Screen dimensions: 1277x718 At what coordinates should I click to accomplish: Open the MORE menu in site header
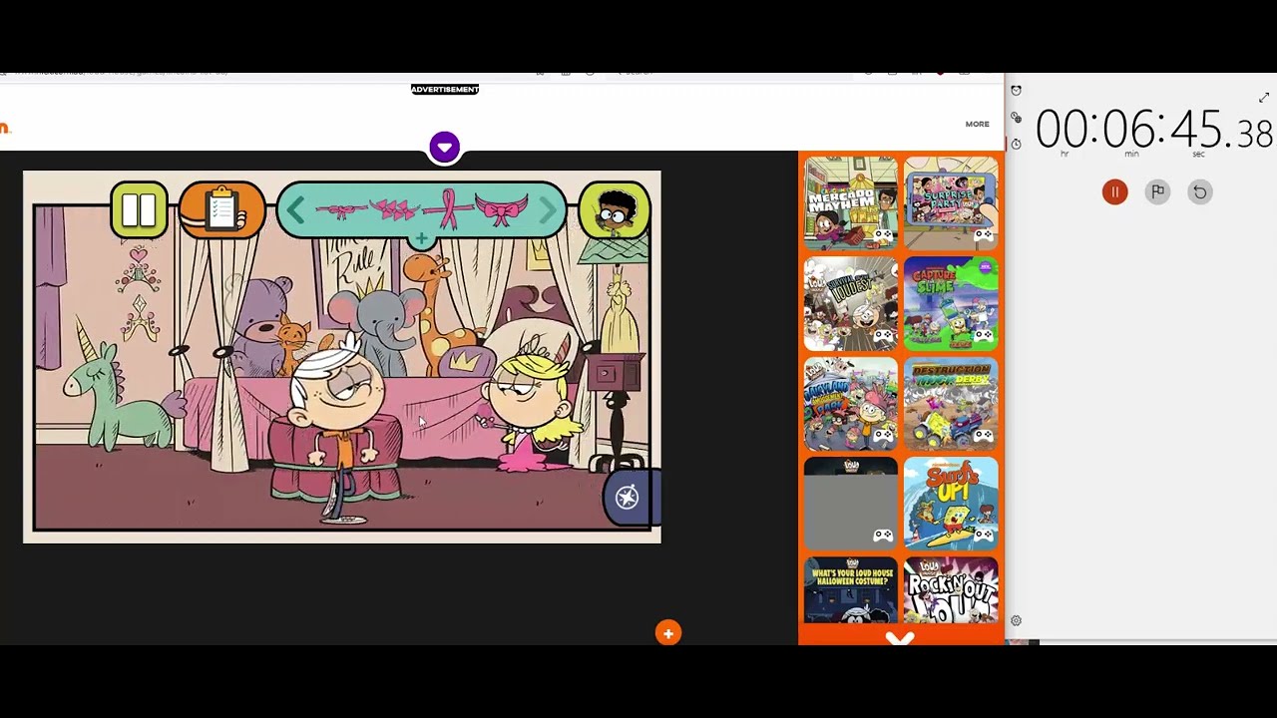[977, 125]
